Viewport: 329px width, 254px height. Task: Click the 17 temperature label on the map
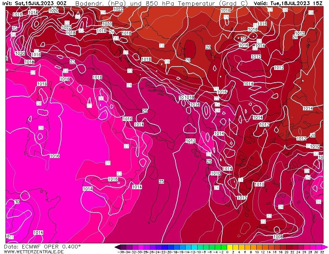pos(270,10)
